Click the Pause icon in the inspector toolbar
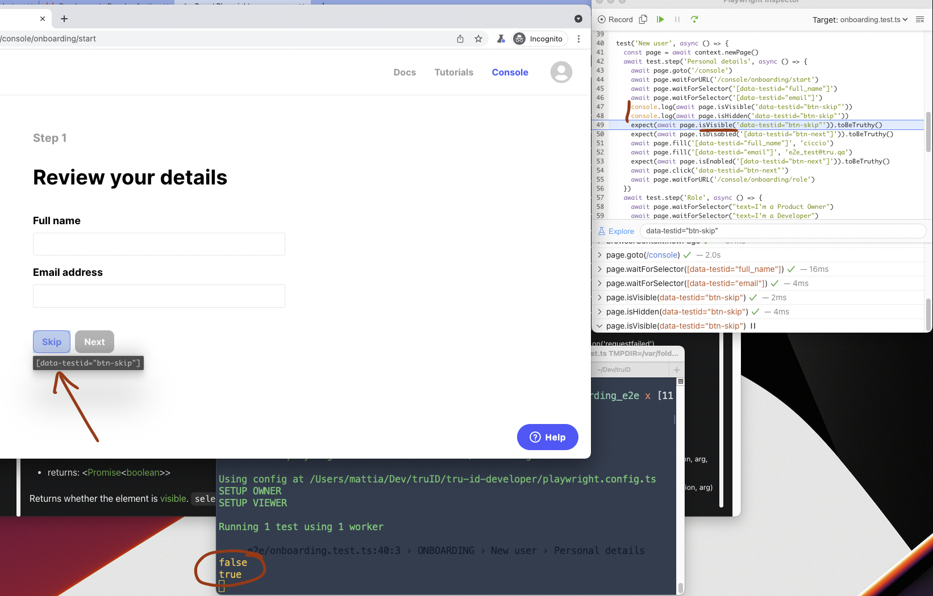The width and height of the screenshot is (933, 596). click(x=677, y=19)
